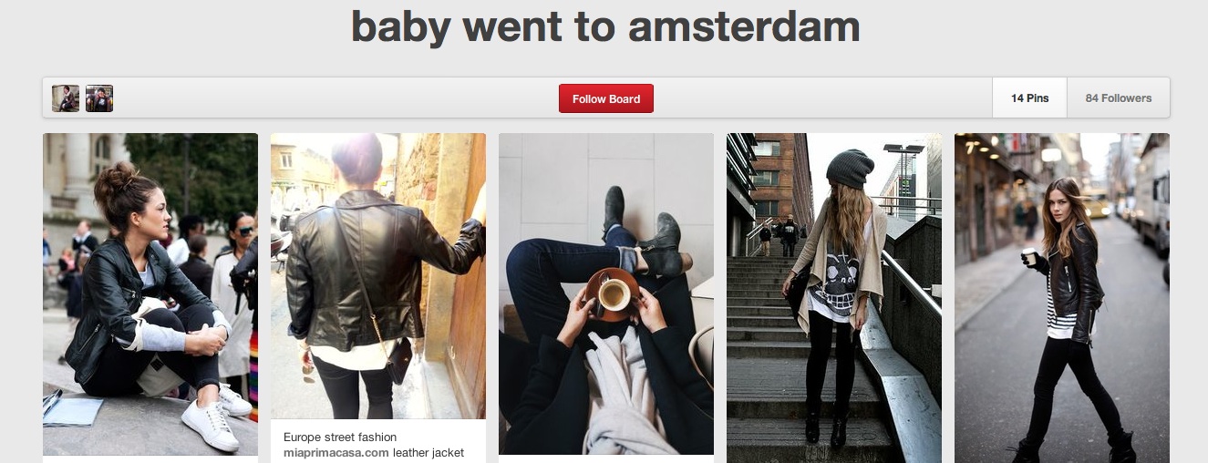Click the coffee cup on the saucer in the photo
This screenshot has height=463, width=1208.
tap(613, 293)
